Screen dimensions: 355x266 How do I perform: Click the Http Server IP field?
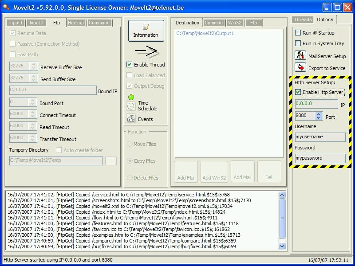tap(316, 104)
